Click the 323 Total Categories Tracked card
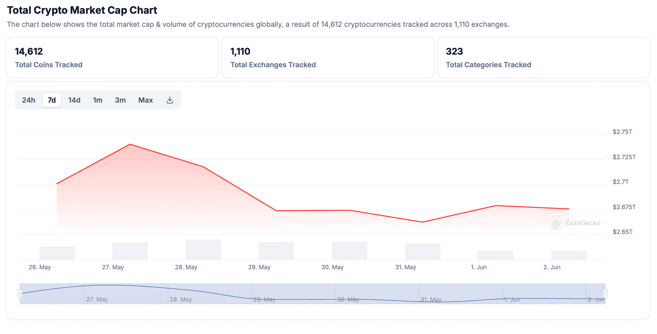657x334 pixels. pyautogui.click(x=543, y=57)
